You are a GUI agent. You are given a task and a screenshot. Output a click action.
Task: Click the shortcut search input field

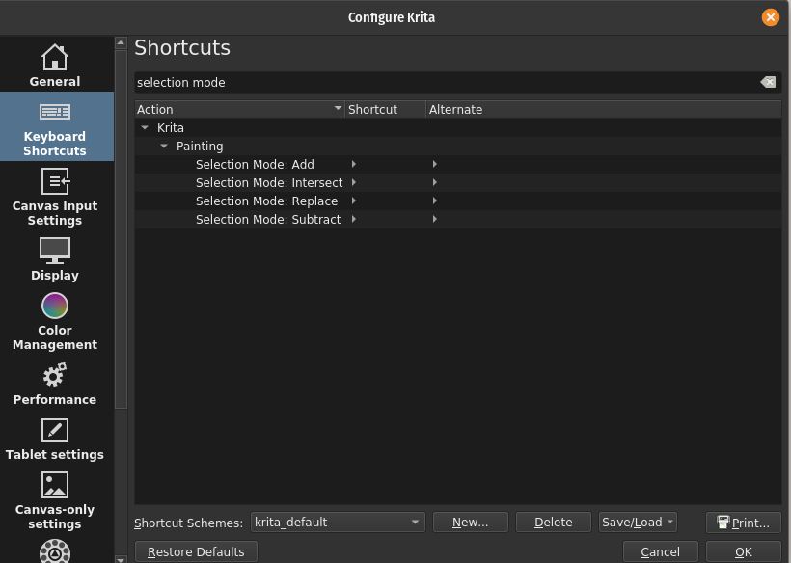[444, 83]
